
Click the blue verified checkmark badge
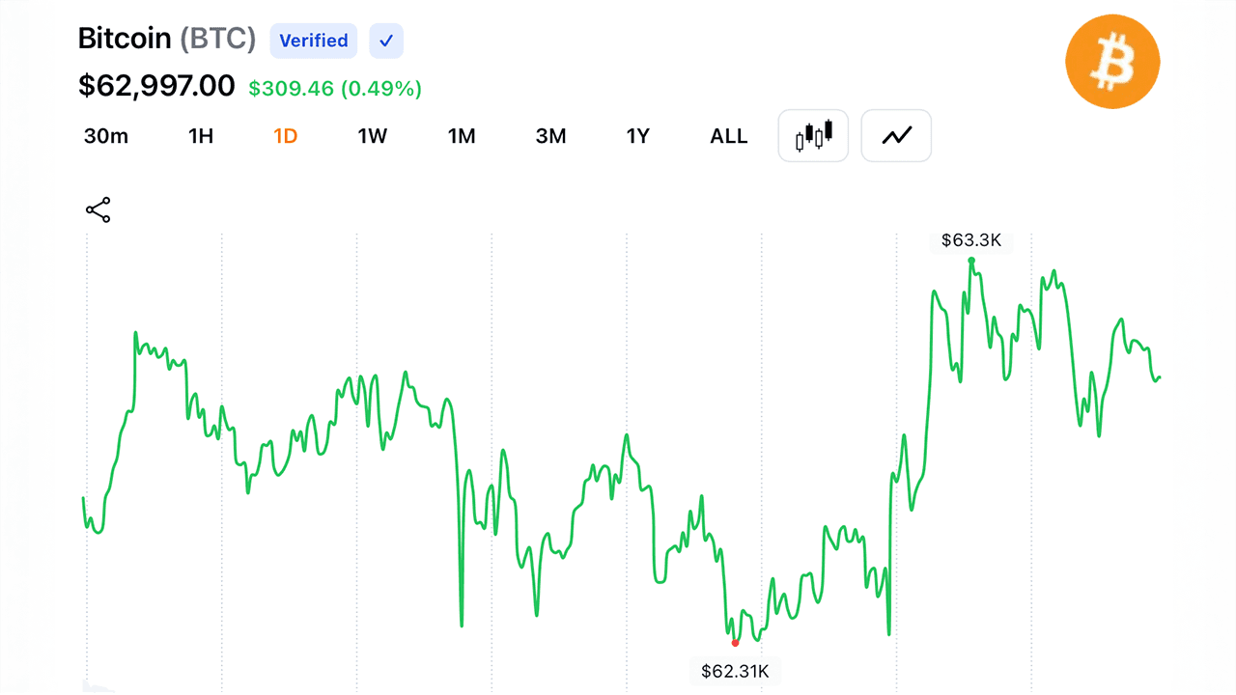pyautogui.click(x=386, y=41)
